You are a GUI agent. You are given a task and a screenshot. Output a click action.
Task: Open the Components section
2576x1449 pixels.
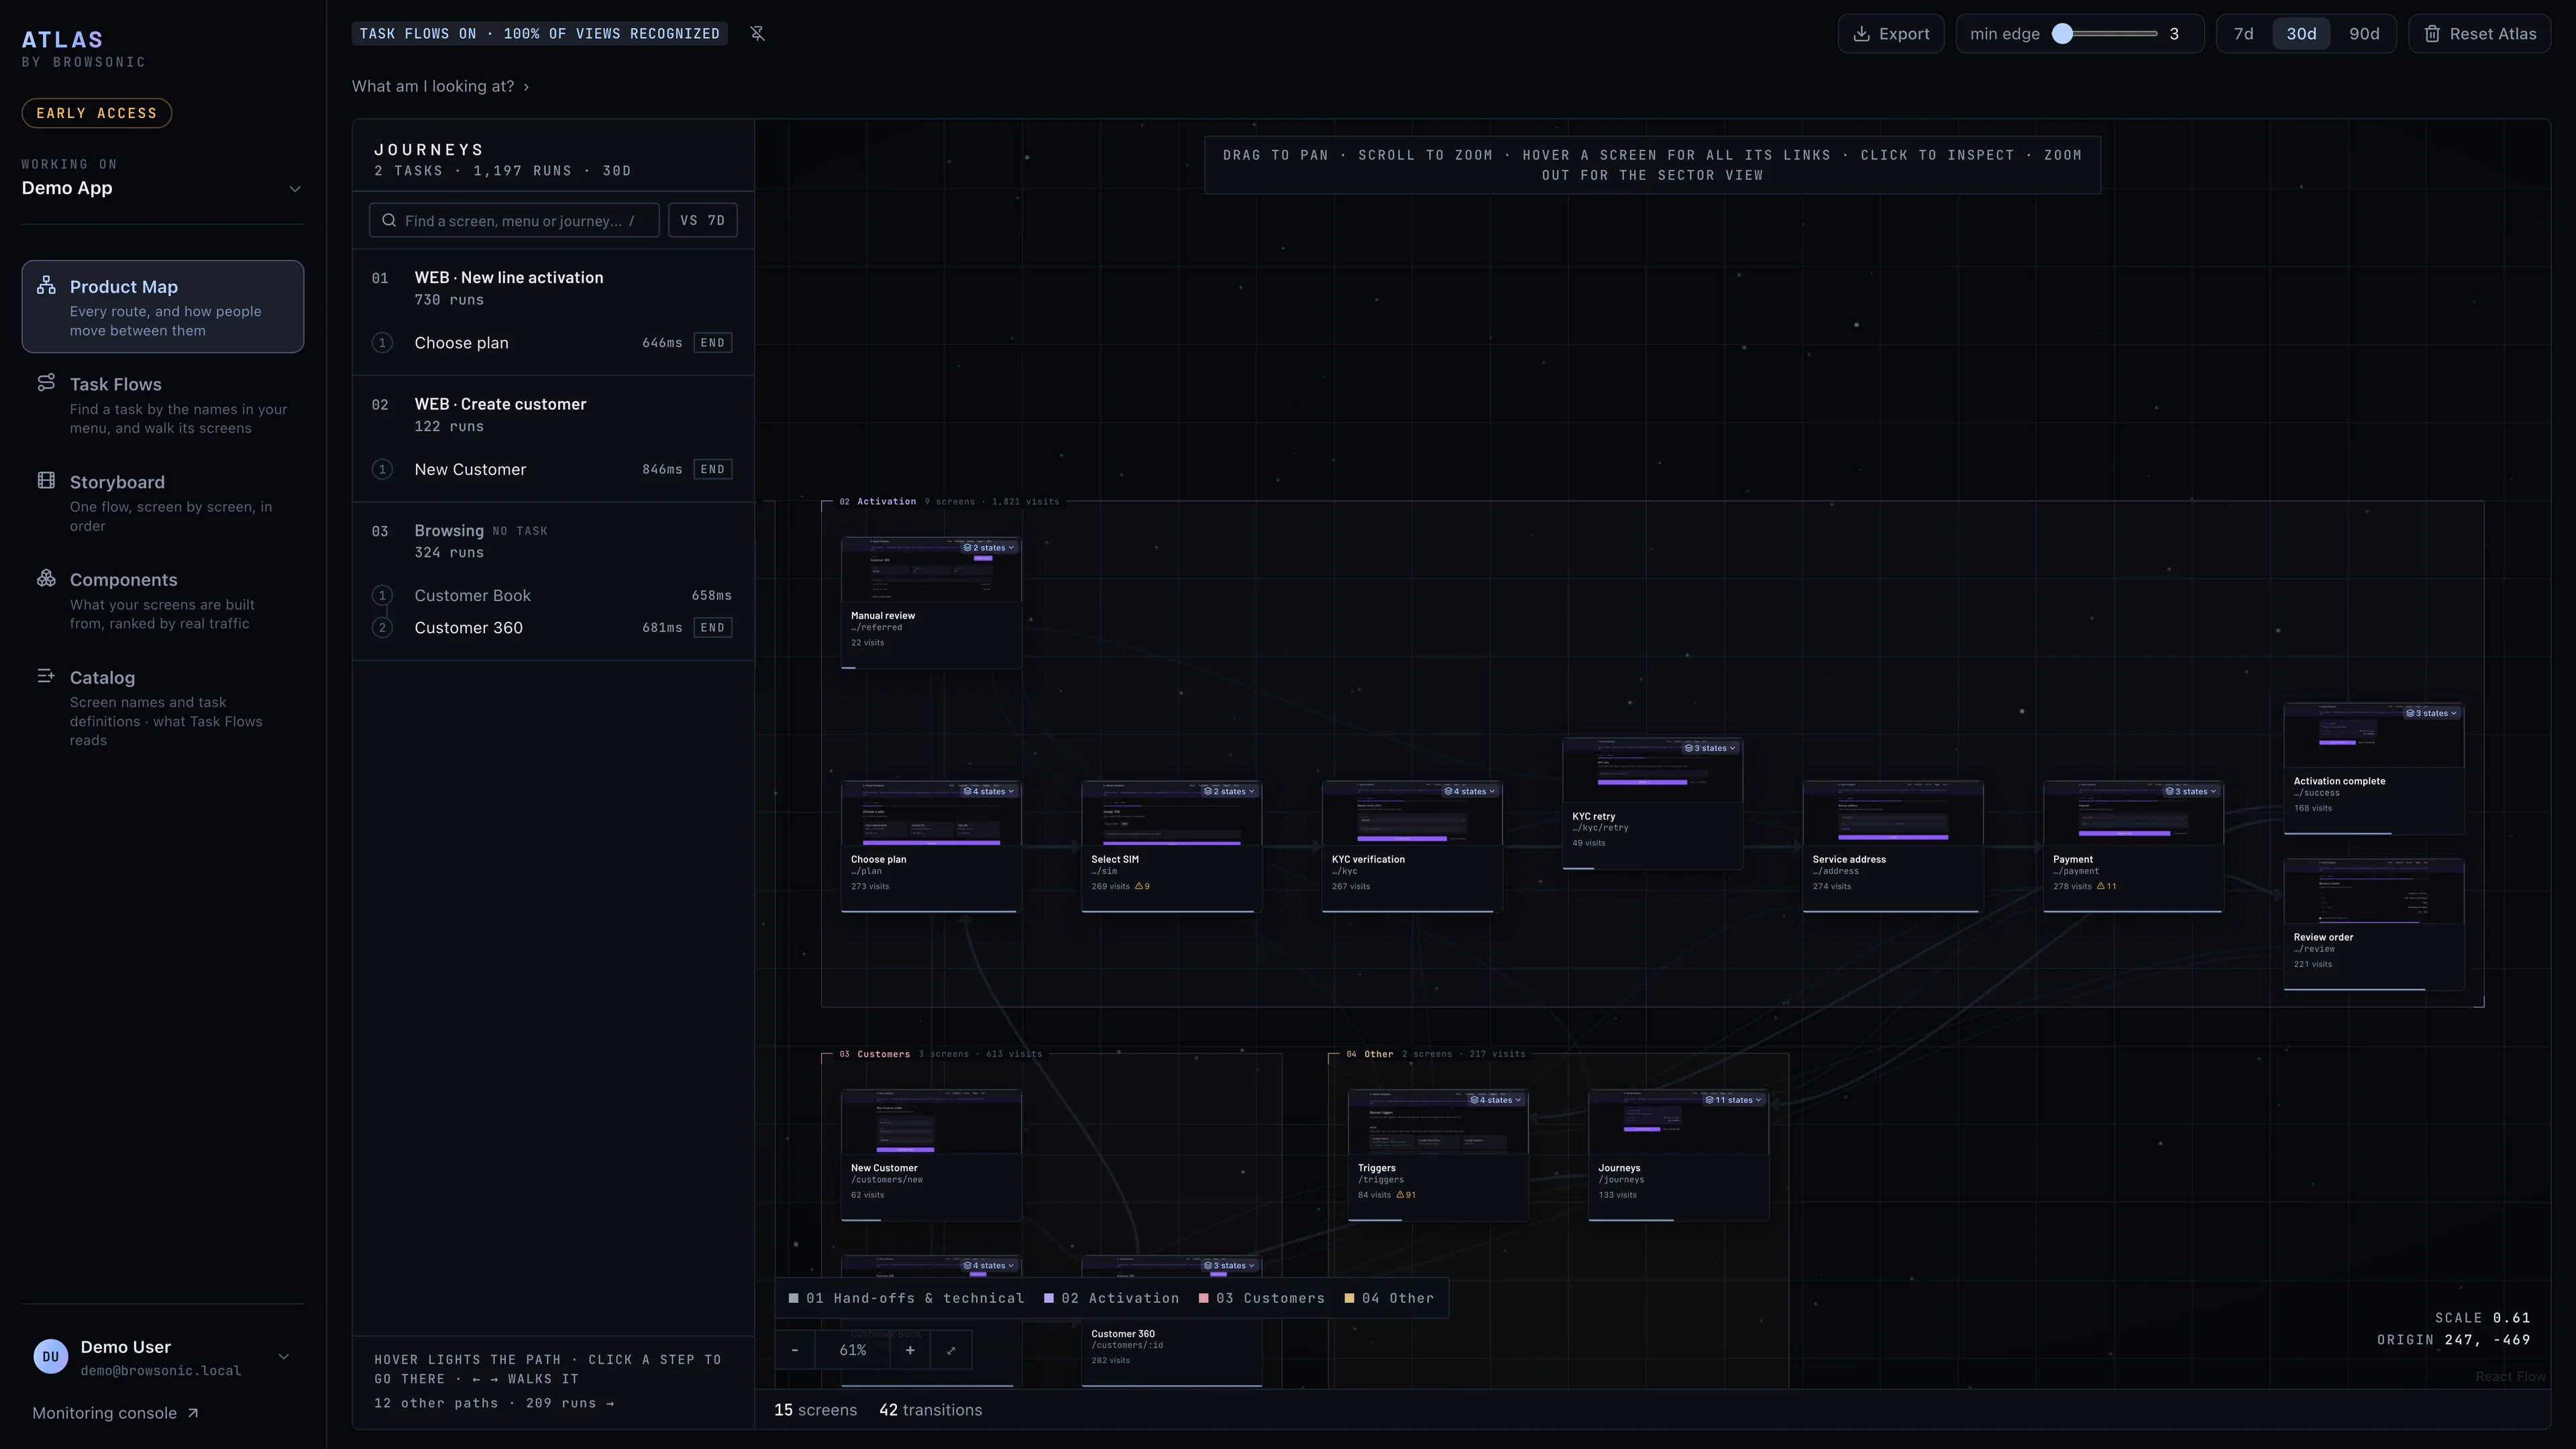(x=163, y=601)
